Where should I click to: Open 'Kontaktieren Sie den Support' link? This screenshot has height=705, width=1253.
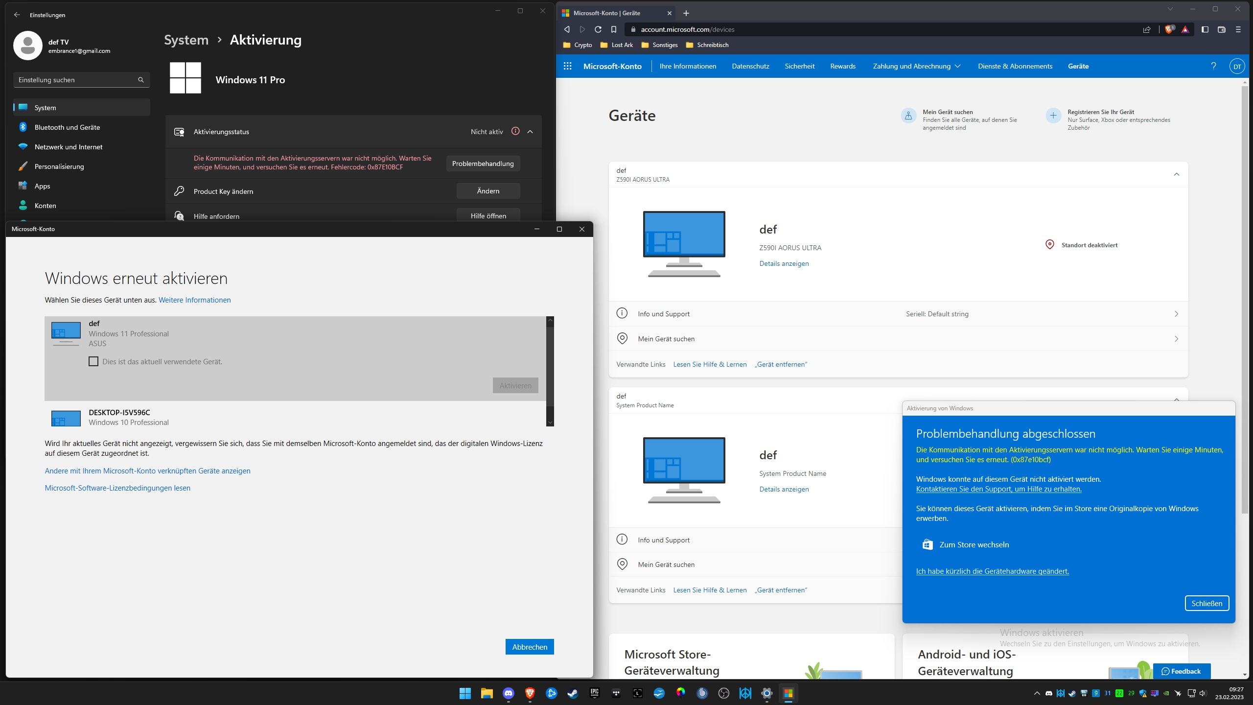tap(998, 489)
